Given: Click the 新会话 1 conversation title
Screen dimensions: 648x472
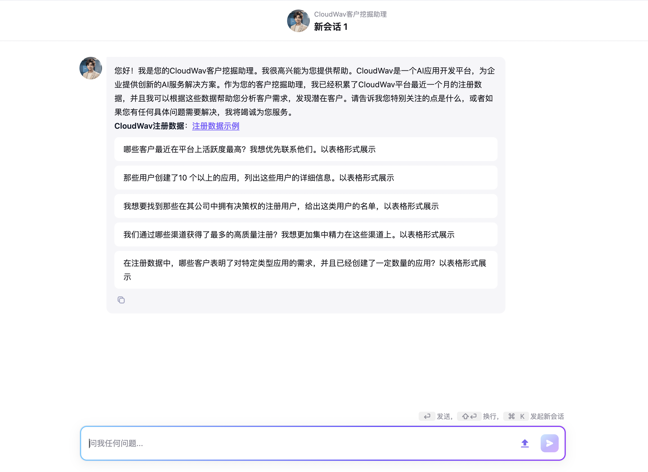Looking at the screenshot, I should point(331,27).
